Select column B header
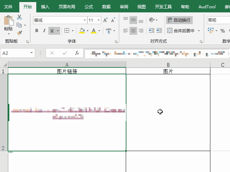This screenshot has height=172, width=230. point(168,65)
